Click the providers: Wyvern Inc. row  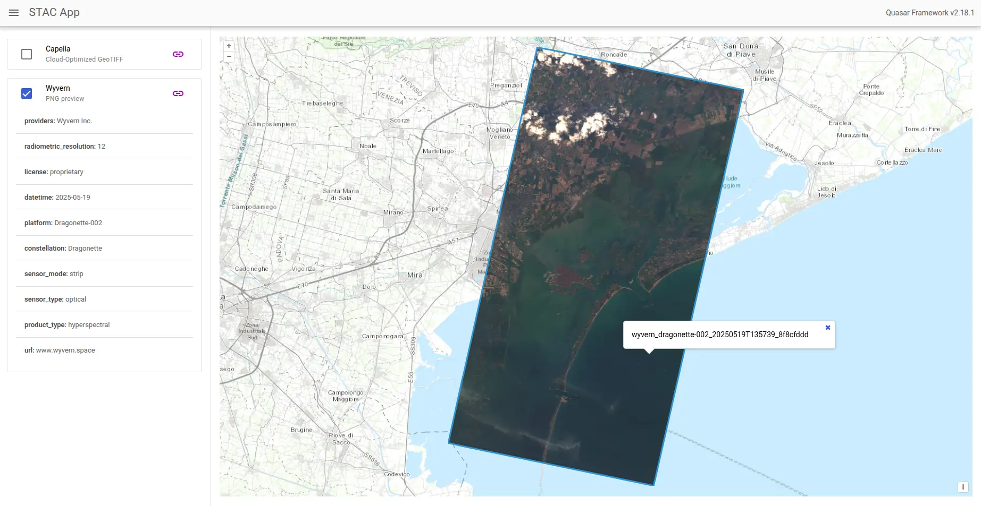coord(104,121)
